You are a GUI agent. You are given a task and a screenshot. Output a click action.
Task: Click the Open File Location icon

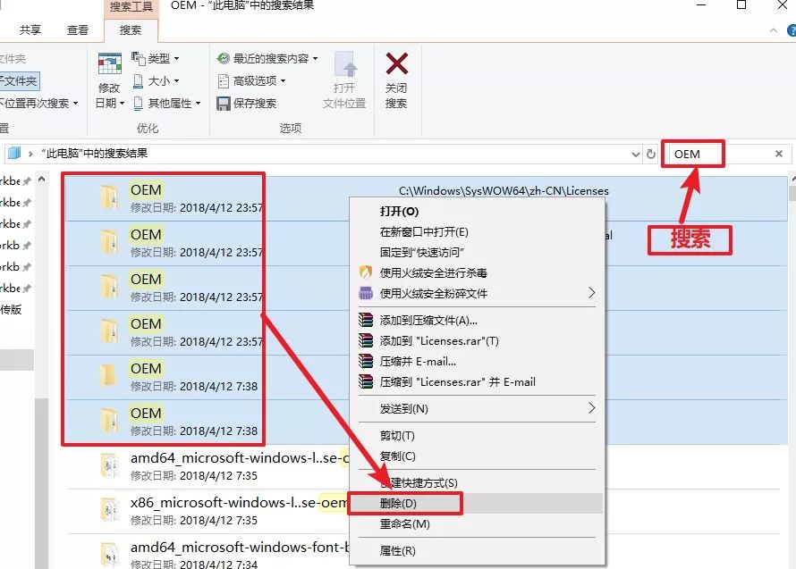click(344, 65)
